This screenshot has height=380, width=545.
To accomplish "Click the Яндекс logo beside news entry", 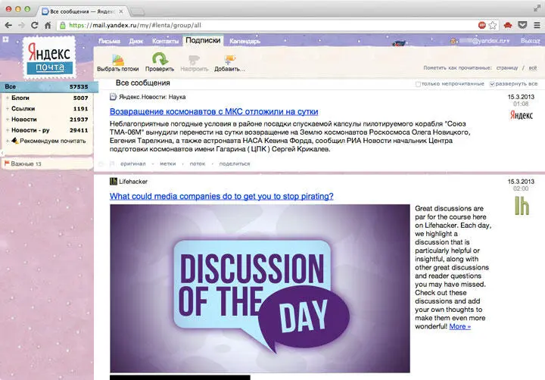I will (521, 115).
